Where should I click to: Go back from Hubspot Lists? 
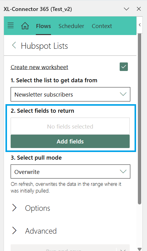point(14,45)
